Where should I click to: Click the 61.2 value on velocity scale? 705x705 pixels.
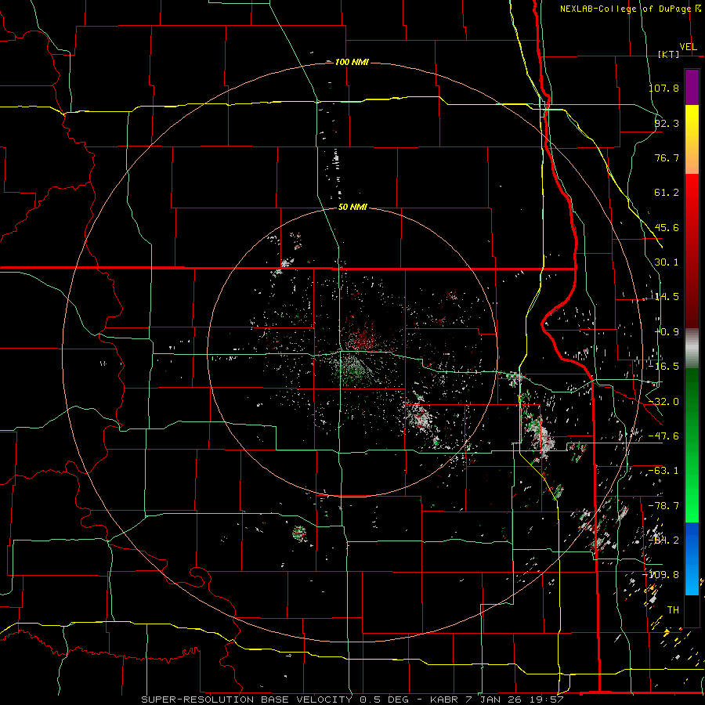(667, 193)
